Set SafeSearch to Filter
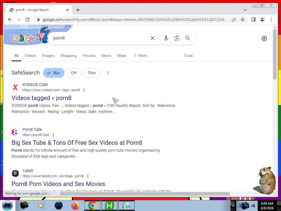Image resolution: width=281 pixels, height=211 pixels. coord(92,73)
